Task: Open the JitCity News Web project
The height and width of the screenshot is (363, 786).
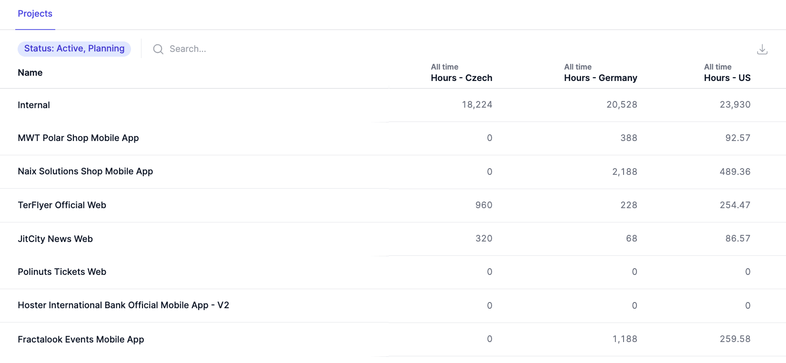Action: (55, 239)
